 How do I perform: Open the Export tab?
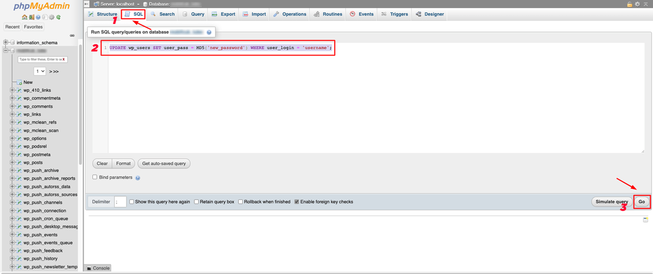223,14
